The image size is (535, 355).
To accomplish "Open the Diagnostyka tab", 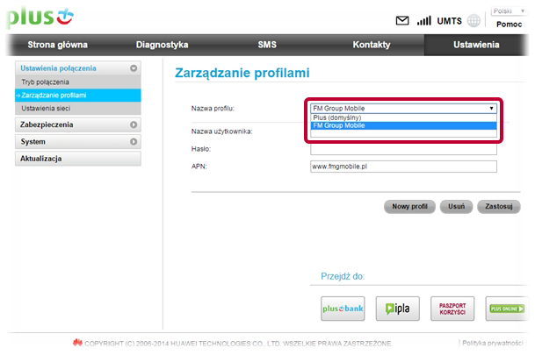I will click(162, 45).
